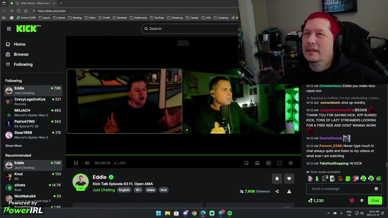388x218 pixels.
Task: Open Patrick11NS channel in the sidebar
Action: pyautogui.click(x=33, y=124)
